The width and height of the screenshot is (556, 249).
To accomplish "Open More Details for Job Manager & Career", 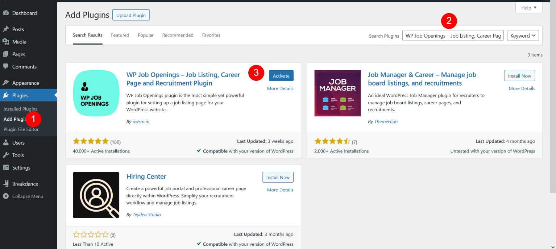I will pyautogui.click(x=522, y=88).
